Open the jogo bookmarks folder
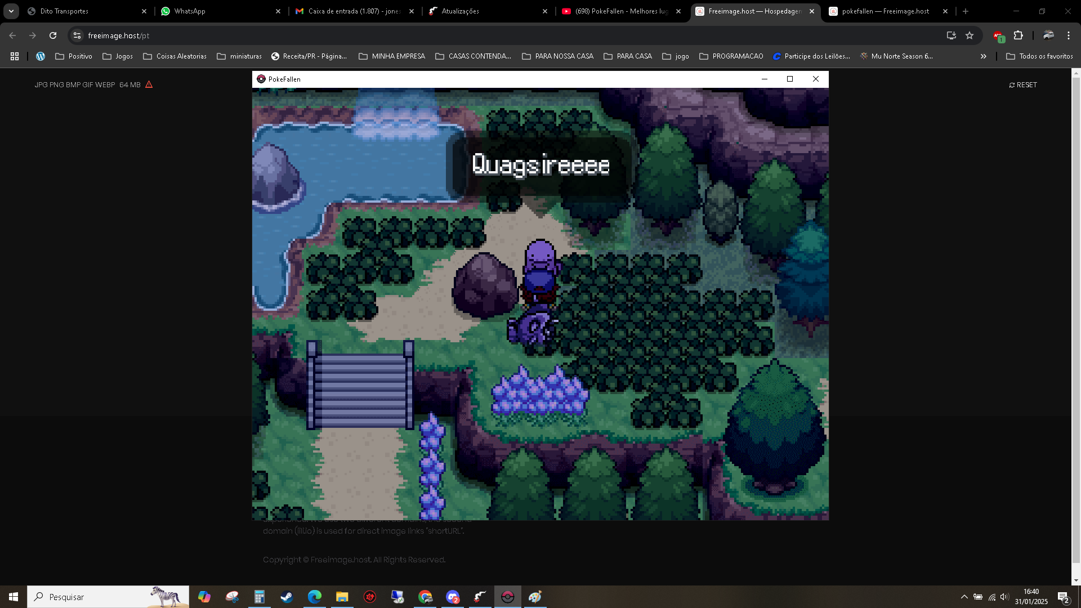 click(676, 56)
